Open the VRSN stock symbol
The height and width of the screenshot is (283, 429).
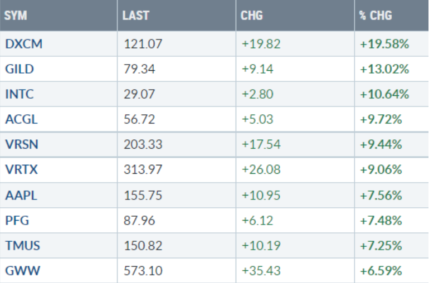(x=21, y=145)
